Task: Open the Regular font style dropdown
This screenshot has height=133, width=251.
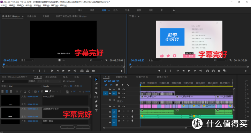Action: (x=53, y=86)
